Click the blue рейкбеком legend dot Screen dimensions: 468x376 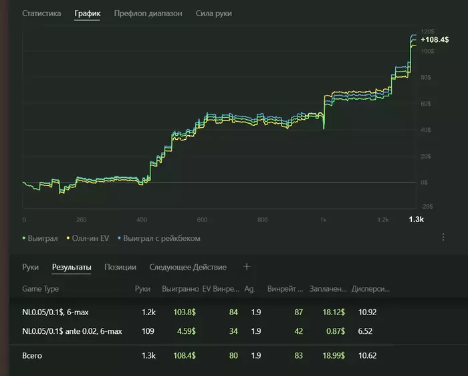point(120,238)
